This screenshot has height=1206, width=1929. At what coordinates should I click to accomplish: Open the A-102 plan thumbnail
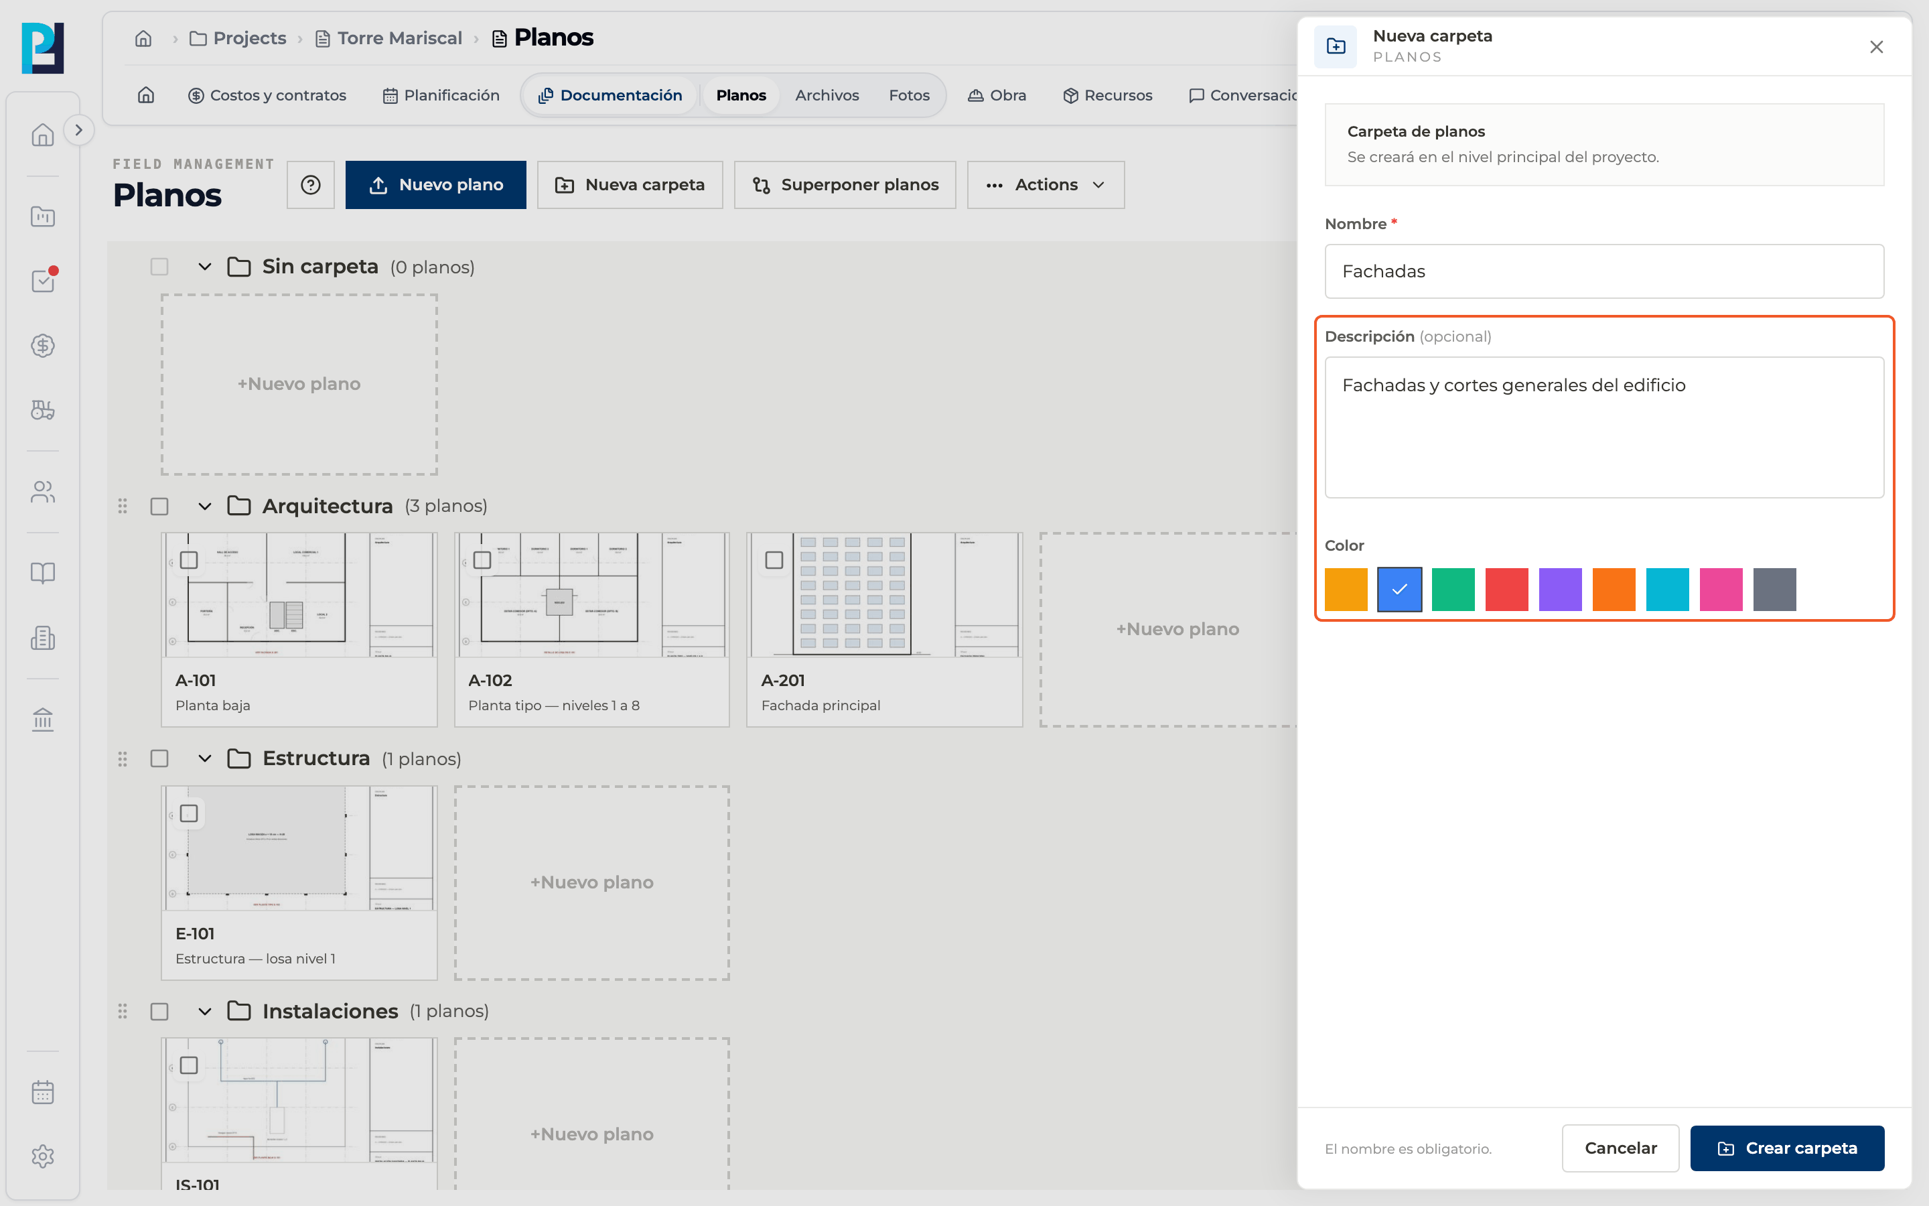point(591,595)
